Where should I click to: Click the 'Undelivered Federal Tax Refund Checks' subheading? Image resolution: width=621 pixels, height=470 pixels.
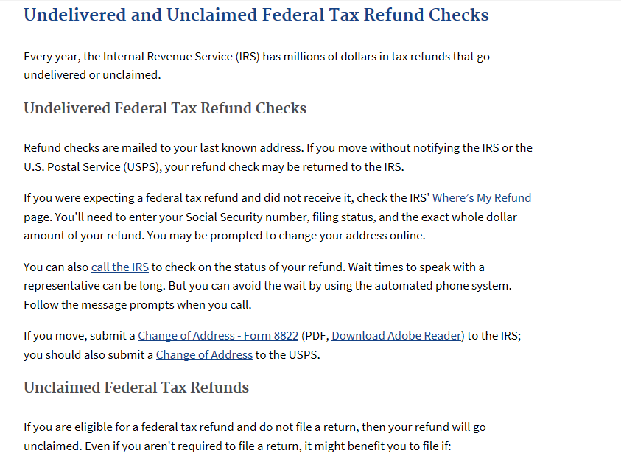(165, 108)
